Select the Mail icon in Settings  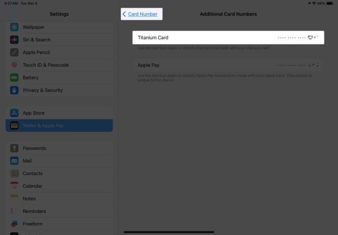(14, 161)
